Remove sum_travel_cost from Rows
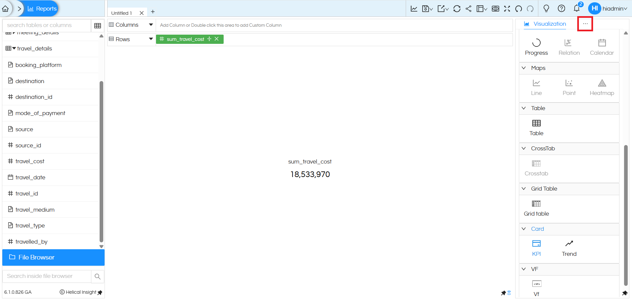Image resolution: width=632 pixels, height=300 pixels. coord(217,39)
